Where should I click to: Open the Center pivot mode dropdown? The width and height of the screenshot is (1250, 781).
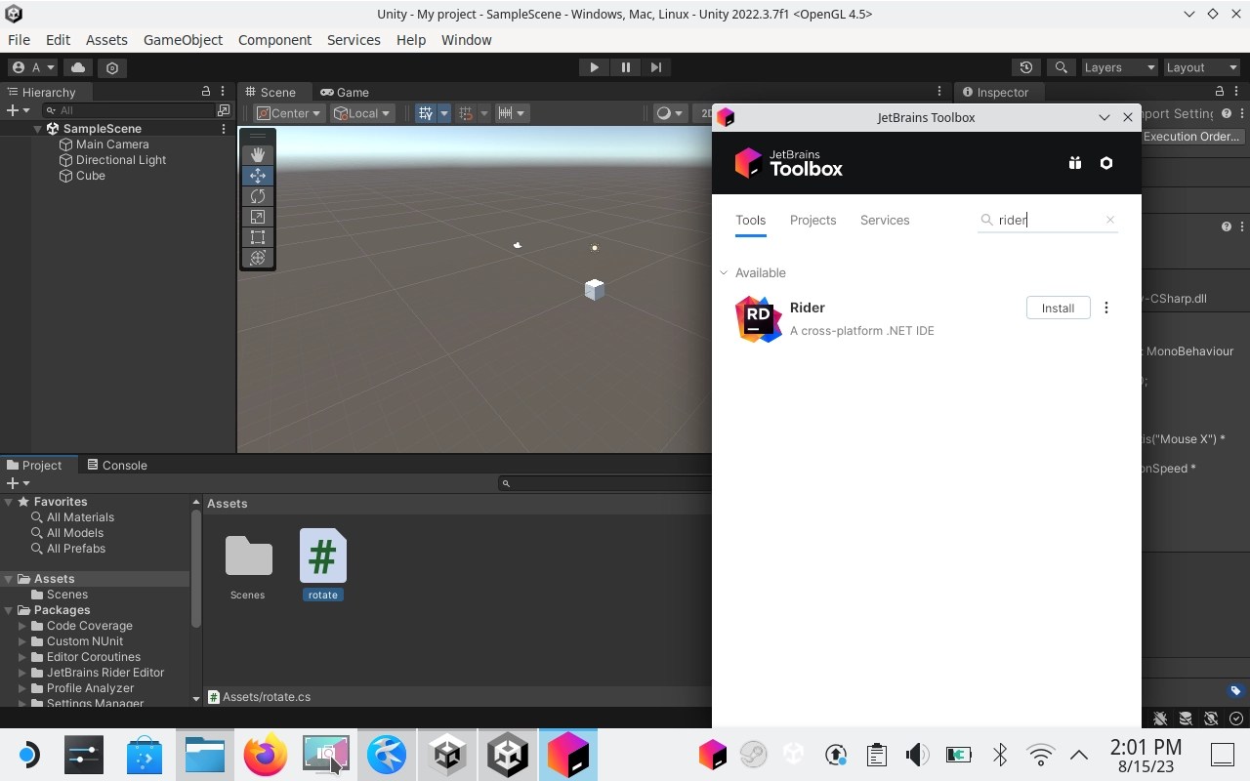287,113
